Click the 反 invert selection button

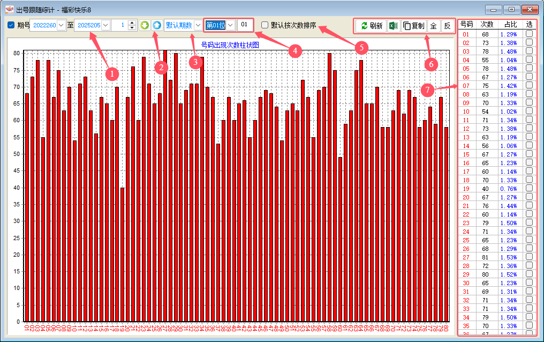(447, 26)
